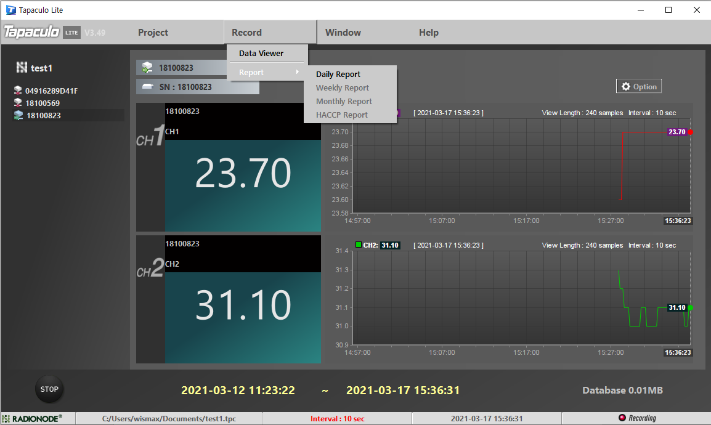The width and height of the screenshot is (711, 425).
Task: Click the 23.70 value label on CH1 graph
Action: pos(676,132)
